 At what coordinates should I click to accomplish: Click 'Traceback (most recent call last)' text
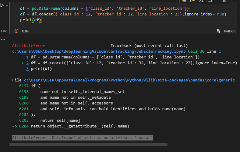point(149,46)
